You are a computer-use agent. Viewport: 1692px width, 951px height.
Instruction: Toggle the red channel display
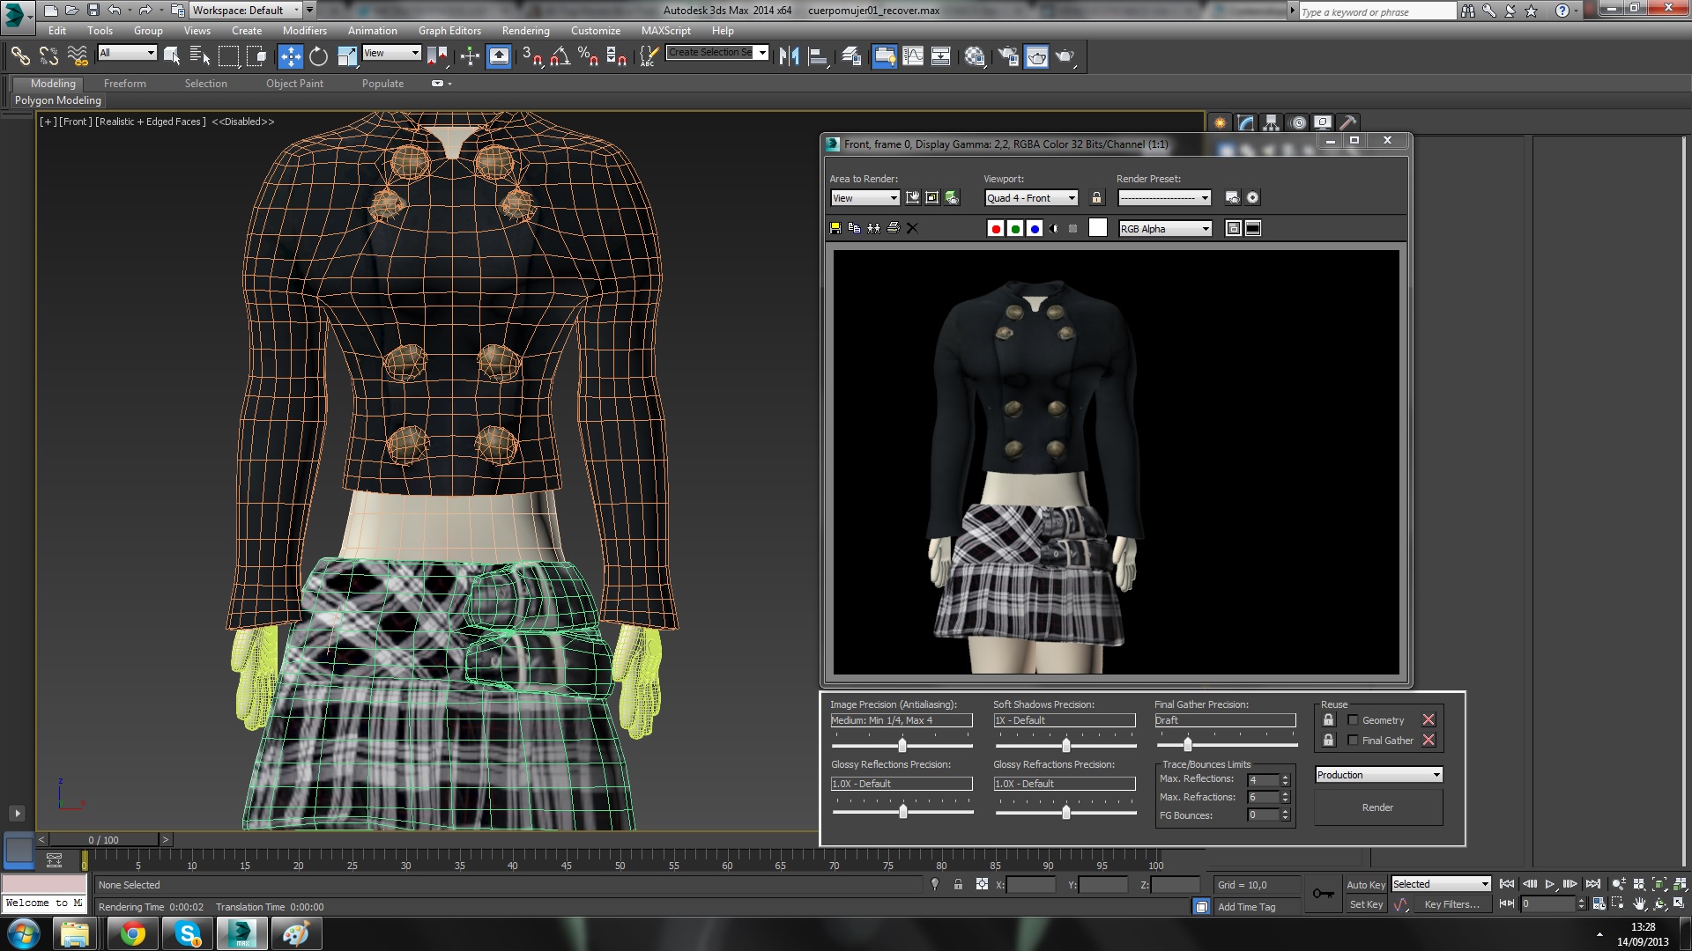pyautogui.click(x=996, y=228)
